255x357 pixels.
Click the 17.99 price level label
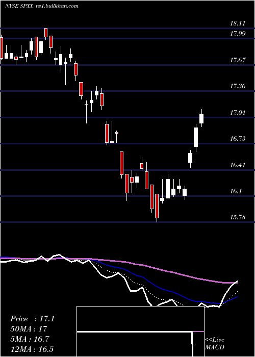click(x=238, y=34)
